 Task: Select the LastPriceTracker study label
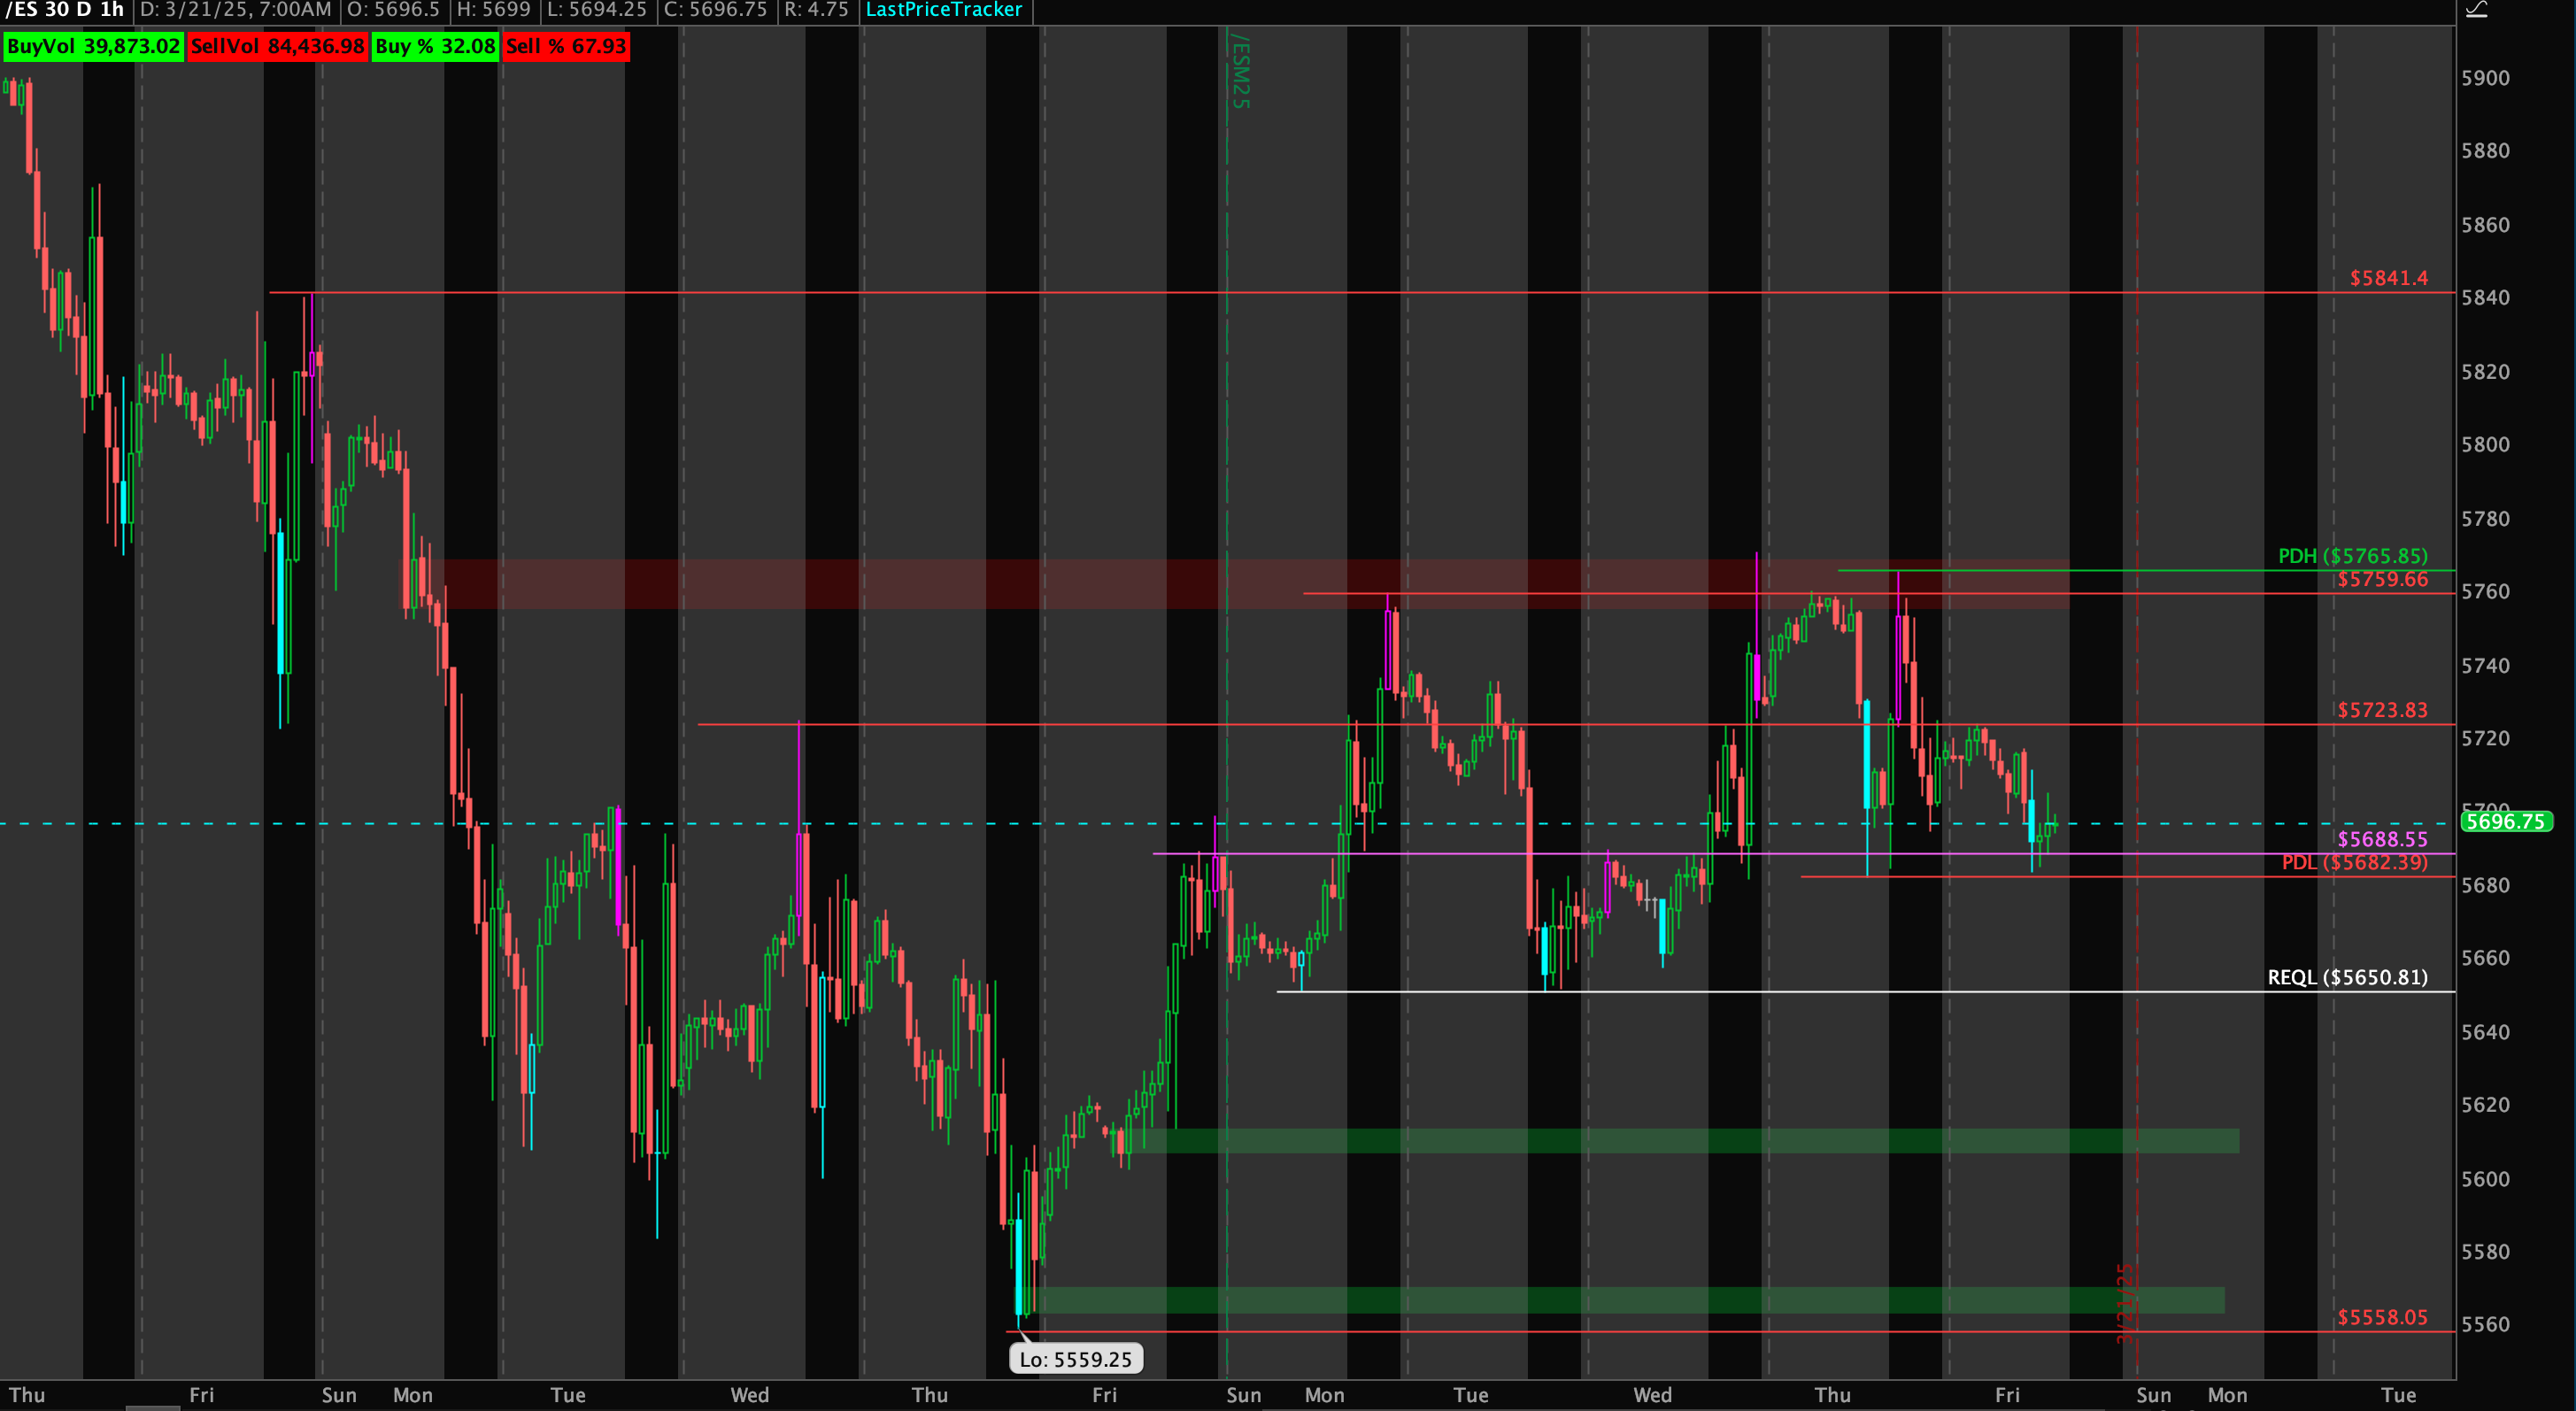point(943,10)
